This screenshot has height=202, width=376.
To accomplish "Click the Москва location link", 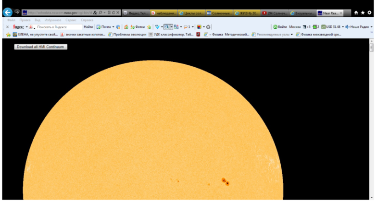I will coord(295,27).
